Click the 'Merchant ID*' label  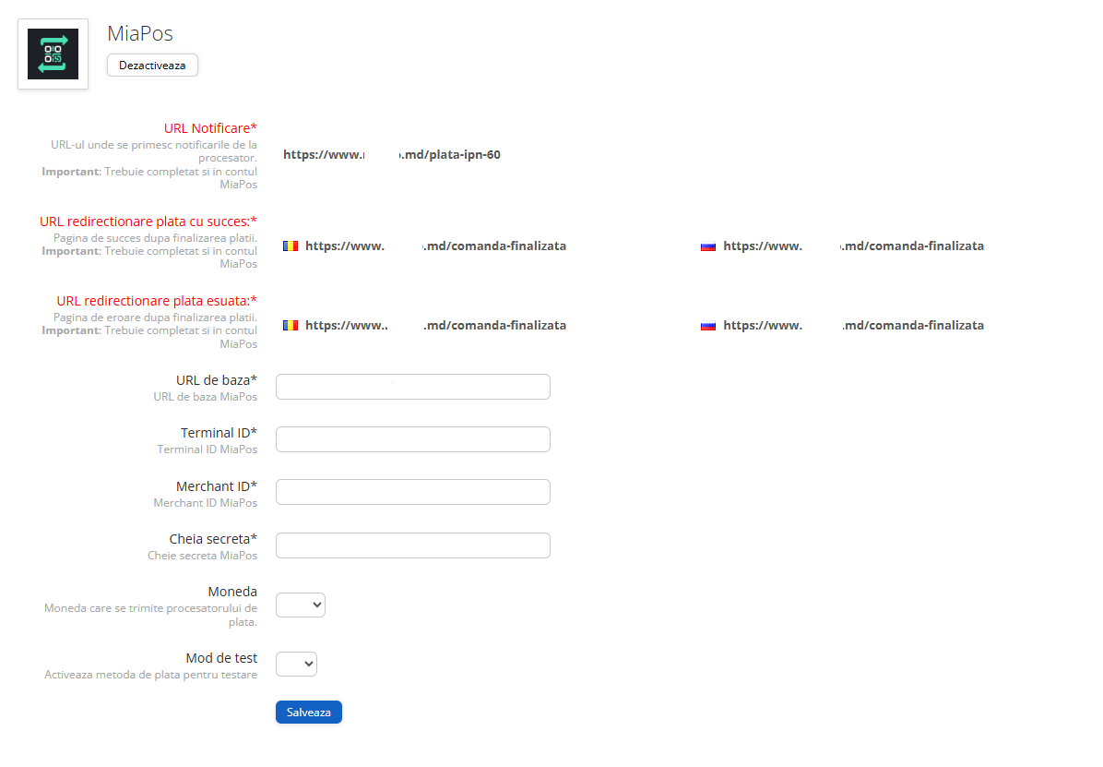click(x=217, y=486)
